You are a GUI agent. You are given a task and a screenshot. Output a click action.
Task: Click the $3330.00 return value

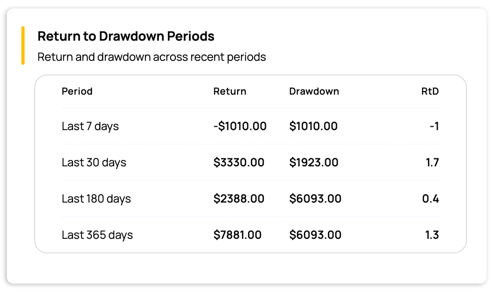(239, 162)
